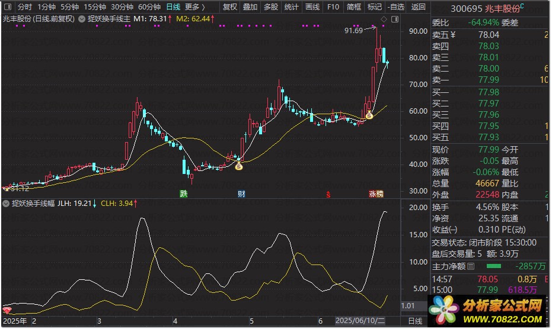Image resolution: width=552 pixels, height=329 pixels.
Task: Click the 91.69 high price label
Action: point(353,31)
